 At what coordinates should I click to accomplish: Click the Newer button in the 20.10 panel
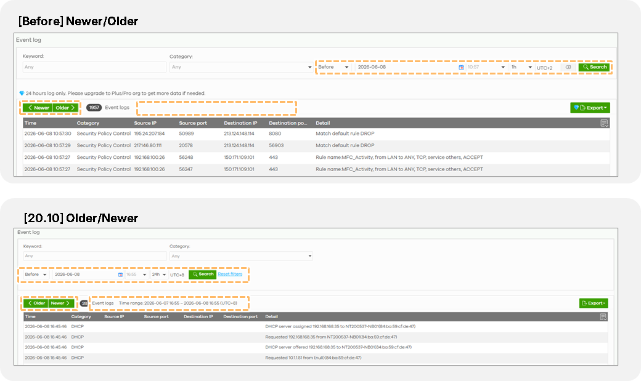tap(61, 303)
